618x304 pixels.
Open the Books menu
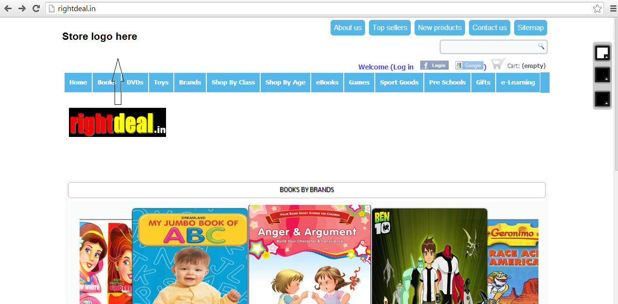106,83
